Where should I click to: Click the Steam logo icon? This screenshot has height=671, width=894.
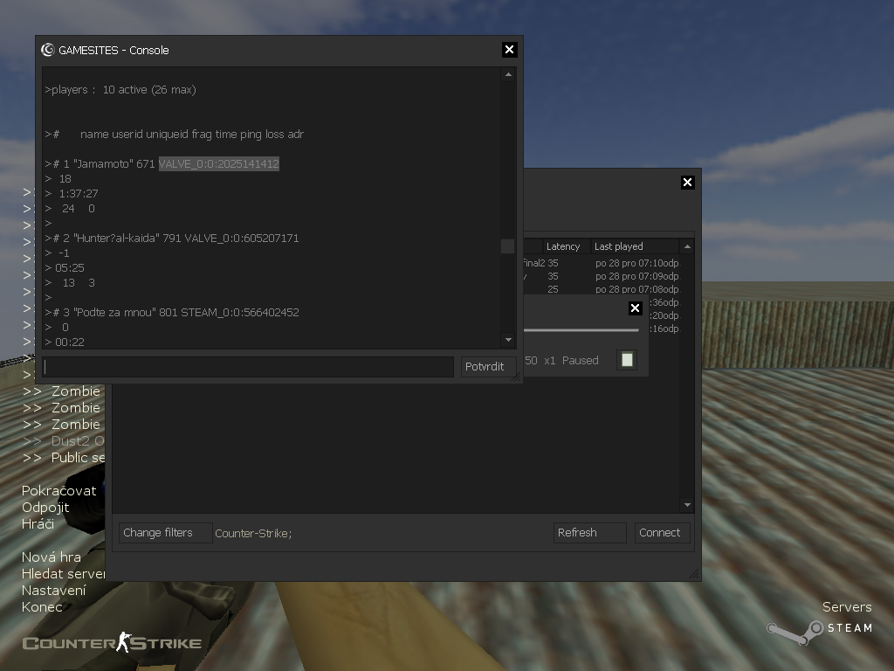pyautogui.click(x=794, y=629)
